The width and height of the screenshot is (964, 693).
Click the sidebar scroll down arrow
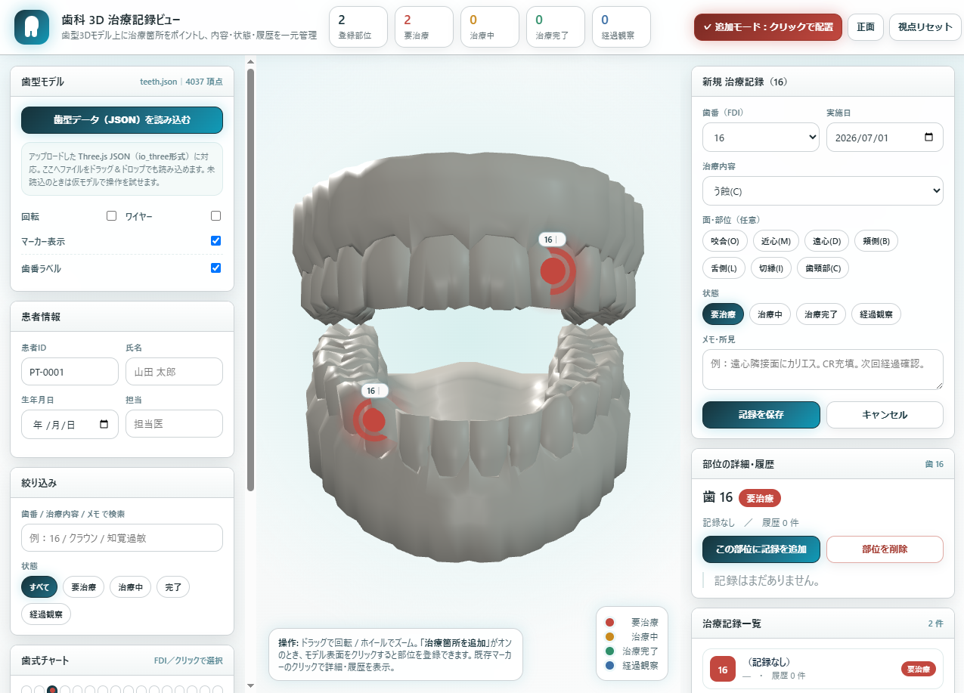tap(250, 686)
